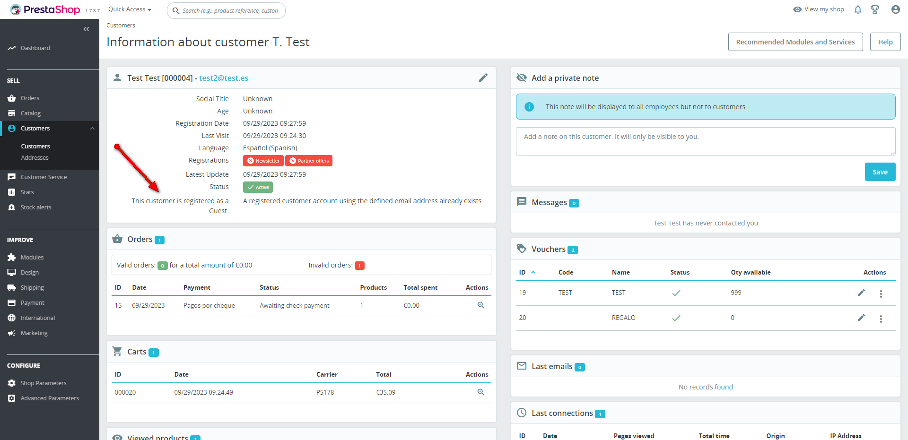
Task: Open the Quick Access dropdown
Action: click(x=130, y=9)
